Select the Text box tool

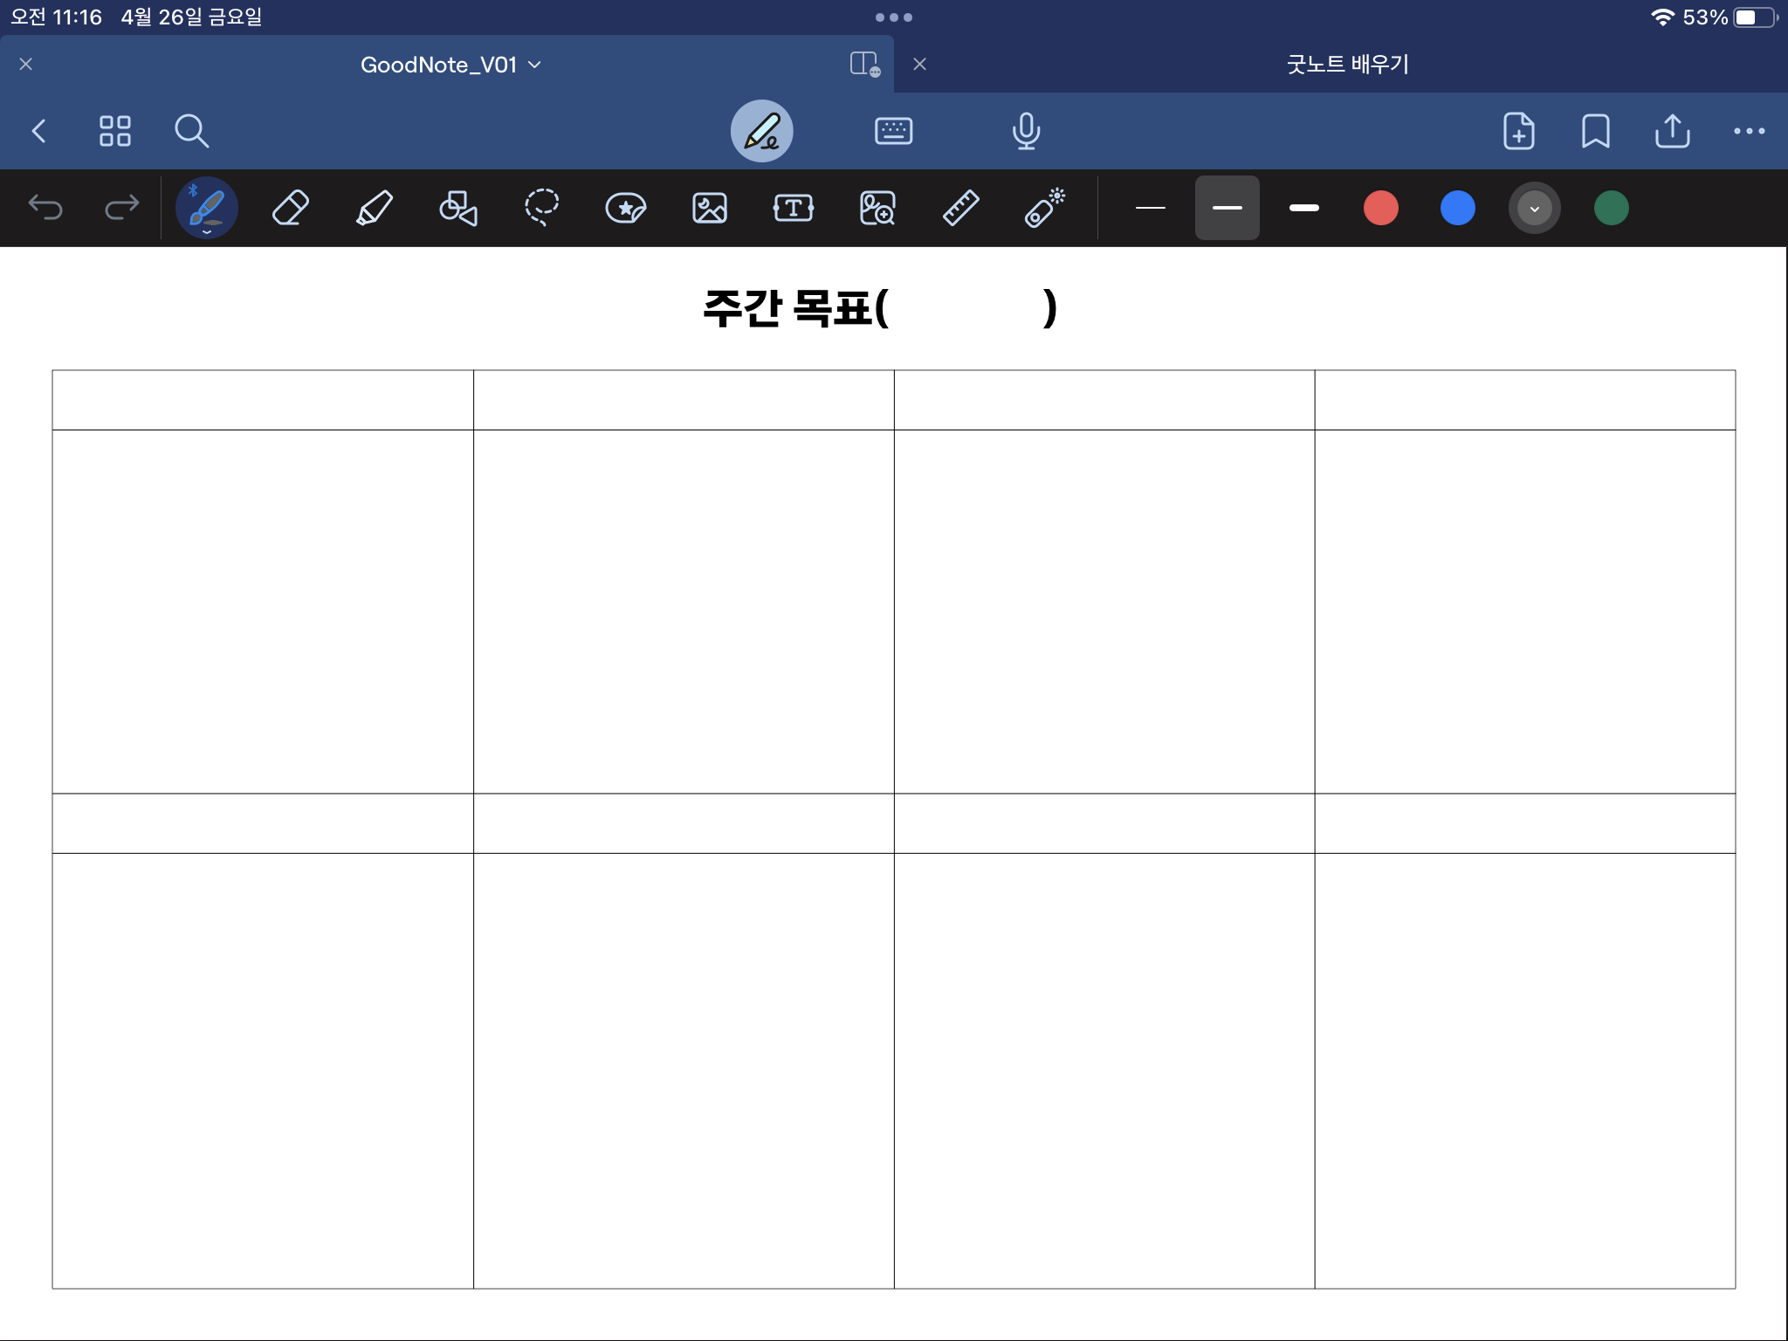coord(794,208)
